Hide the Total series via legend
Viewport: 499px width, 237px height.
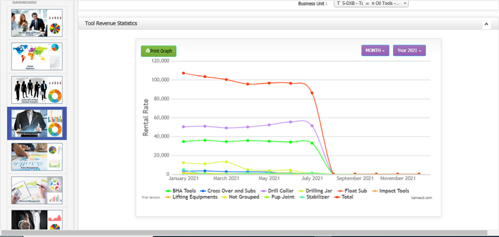pos(345,197)
